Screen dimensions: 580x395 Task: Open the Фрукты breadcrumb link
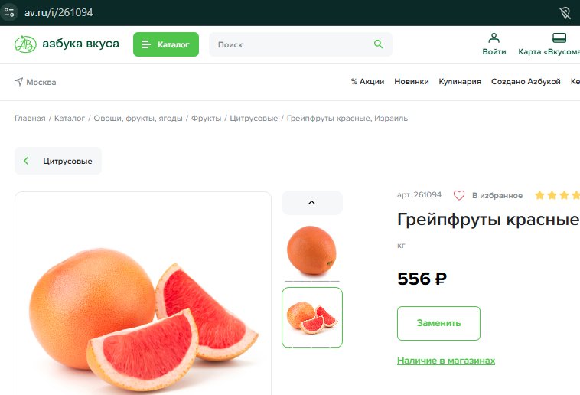click(206, 118)
